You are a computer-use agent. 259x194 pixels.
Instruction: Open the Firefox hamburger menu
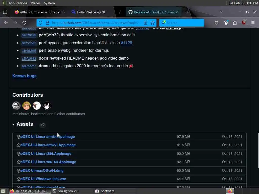253,23
